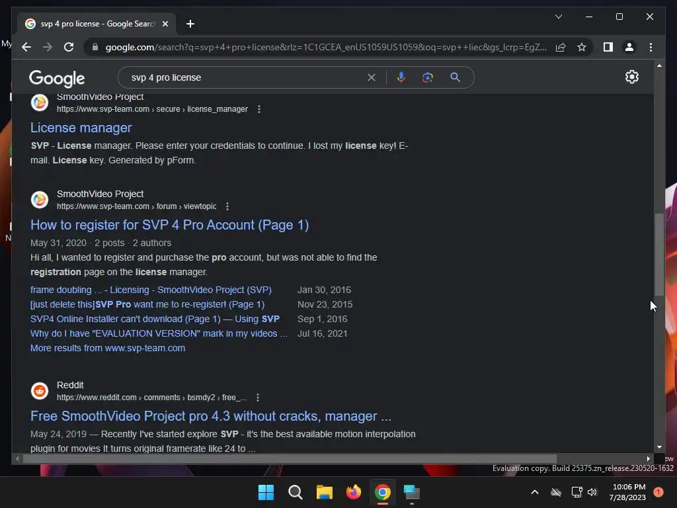The image size is (677, 508).
Task: Open the License manager result
Action: click(x=81, y=128)
